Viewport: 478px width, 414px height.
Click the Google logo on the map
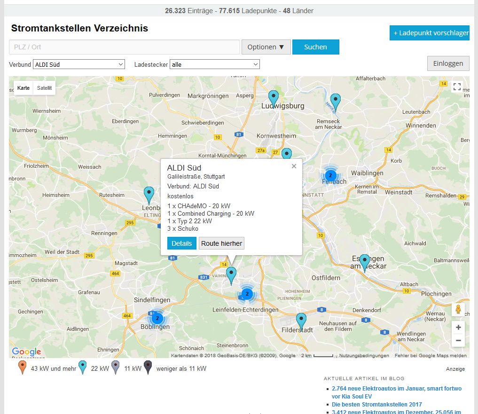coord(26,352)
